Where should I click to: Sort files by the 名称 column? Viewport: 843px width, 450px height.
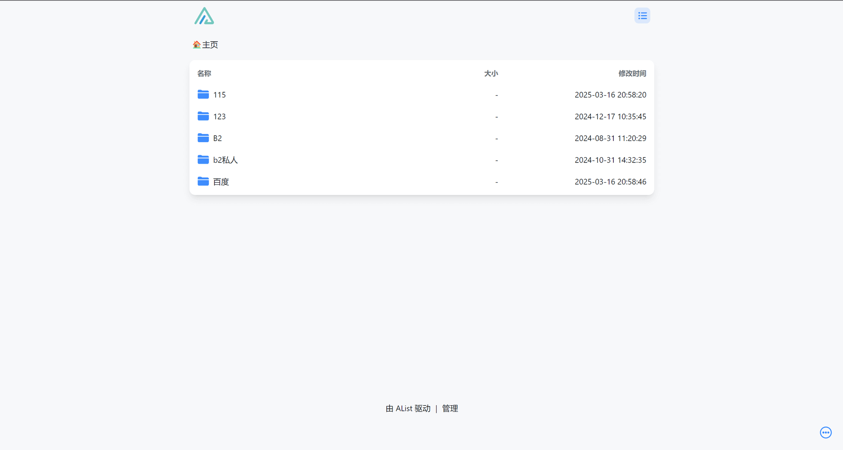pyautogui.click(x=204, y=73)
